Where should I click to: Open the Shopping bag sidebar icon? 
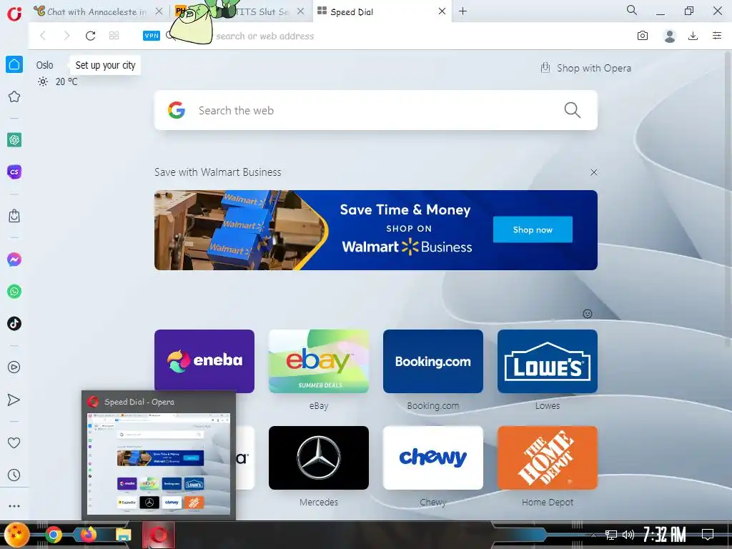[x=14, y=216]
